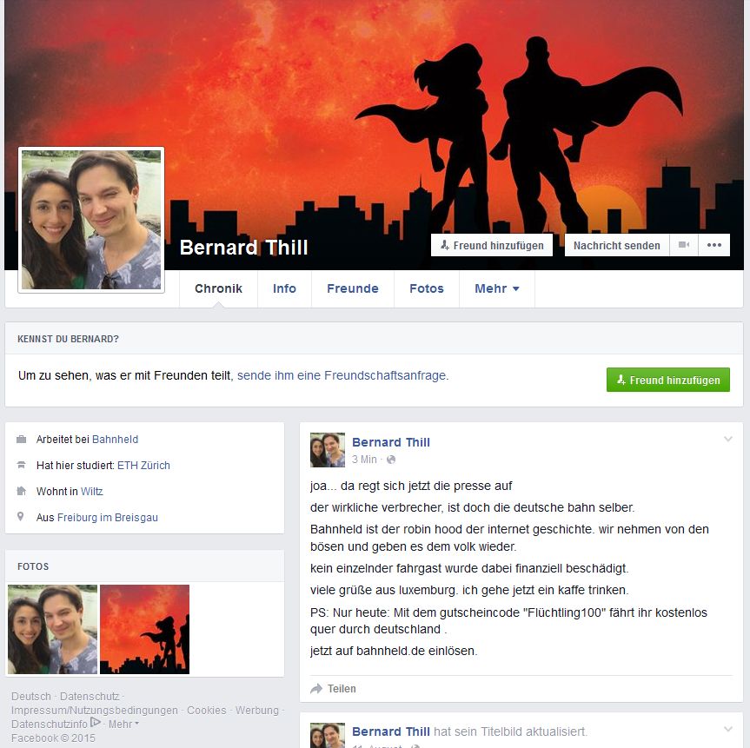Open the Impressum/Nutzungsbedingungen link
The height and width of the screenshot is (748, 750).
(x=94, y=711)
